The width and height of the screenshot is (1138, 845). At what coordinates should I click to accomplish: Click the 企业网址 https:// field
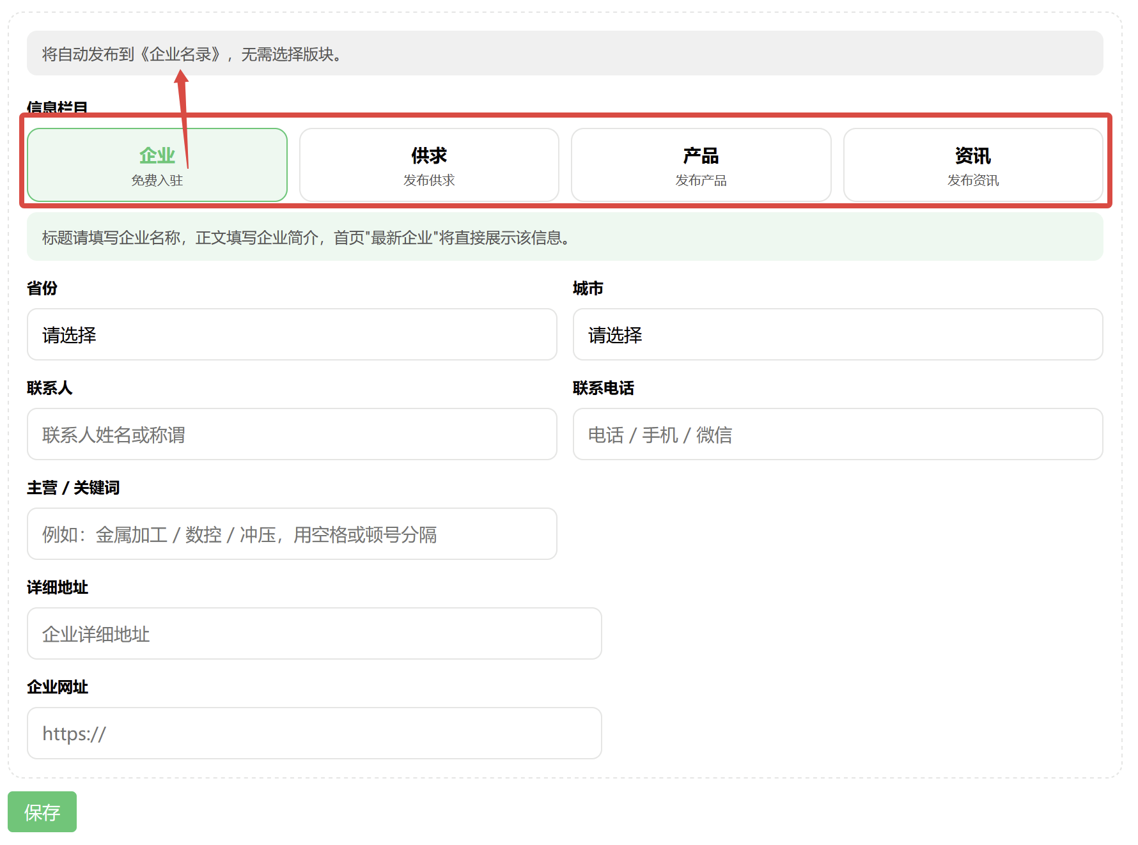315,733
